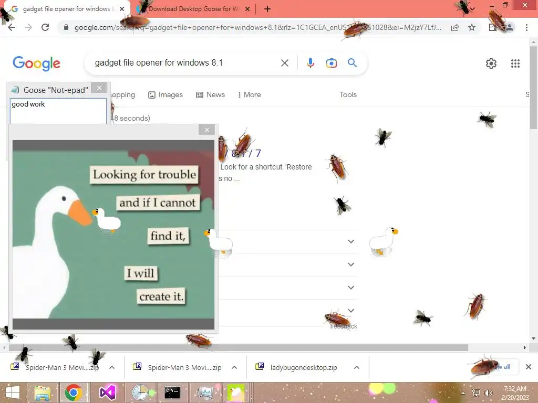The width and height of the screenshot is (538, 403).
Task: Open the clock app on taskbar
Action: pyautogui.click(x=140, y=393)
